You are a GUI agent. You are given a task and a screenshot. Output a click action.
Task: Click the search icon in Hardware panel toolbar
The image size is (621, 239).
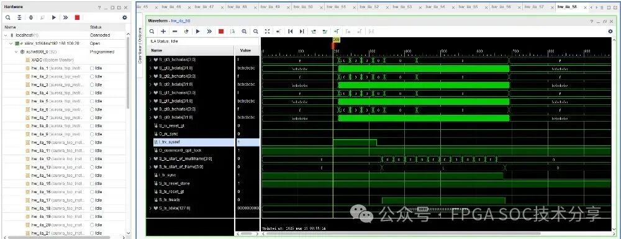[x=8, y=17]
